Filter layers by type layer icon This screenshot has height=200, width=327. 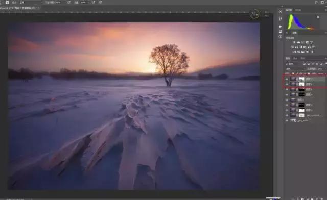click(x=313, y=64)
